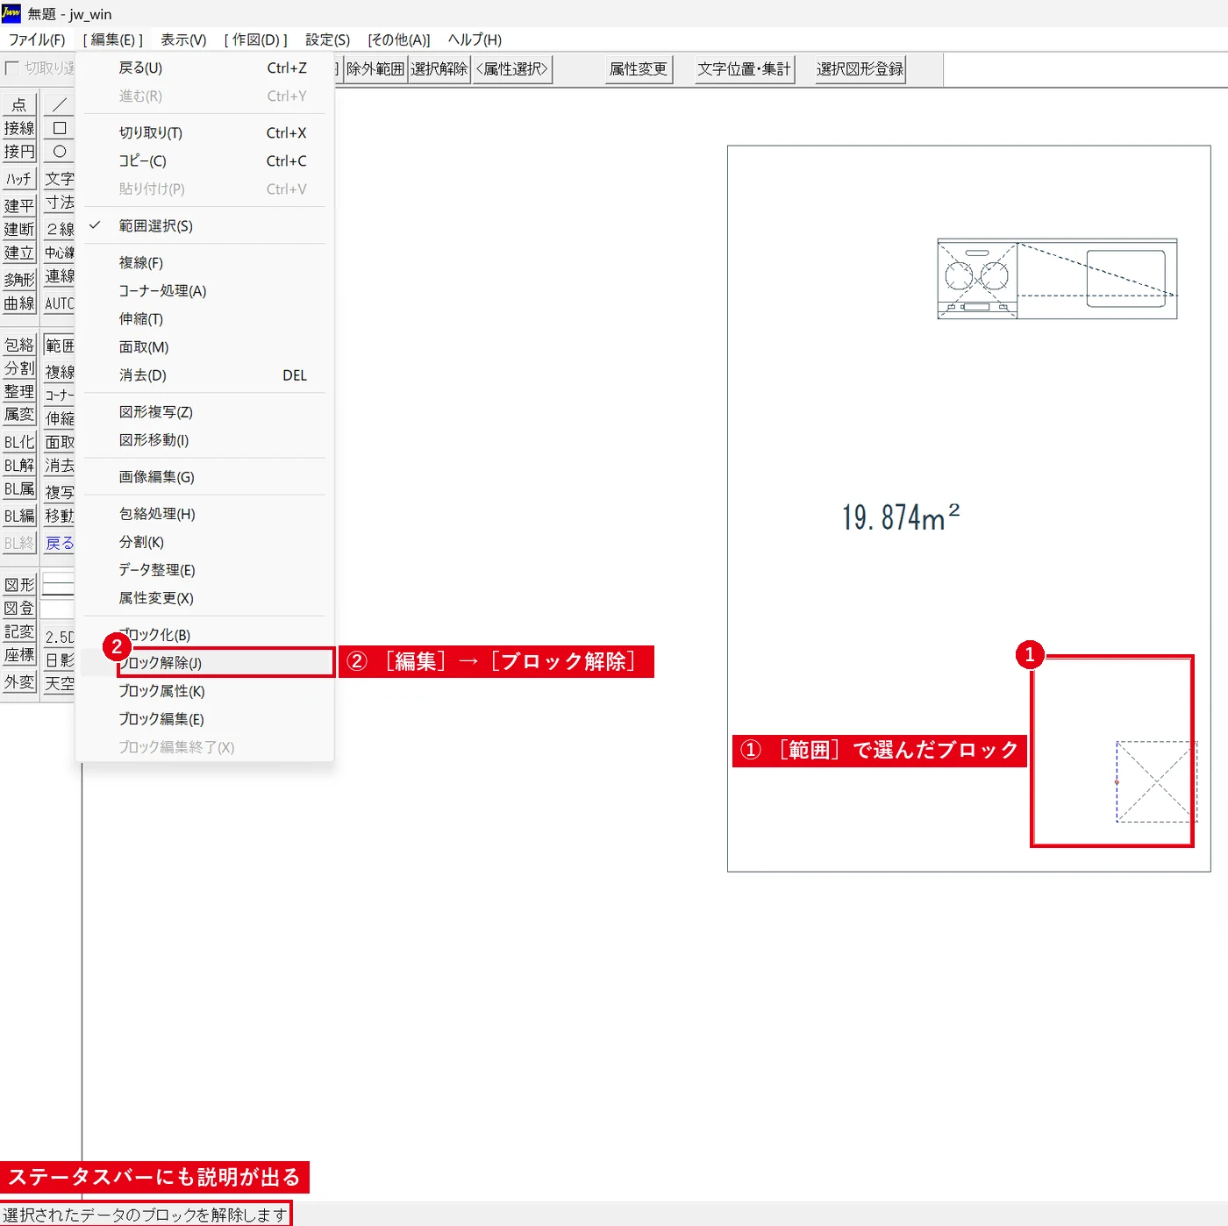Select the ハッチ tool in left toolbar

(x=19, y=179)
